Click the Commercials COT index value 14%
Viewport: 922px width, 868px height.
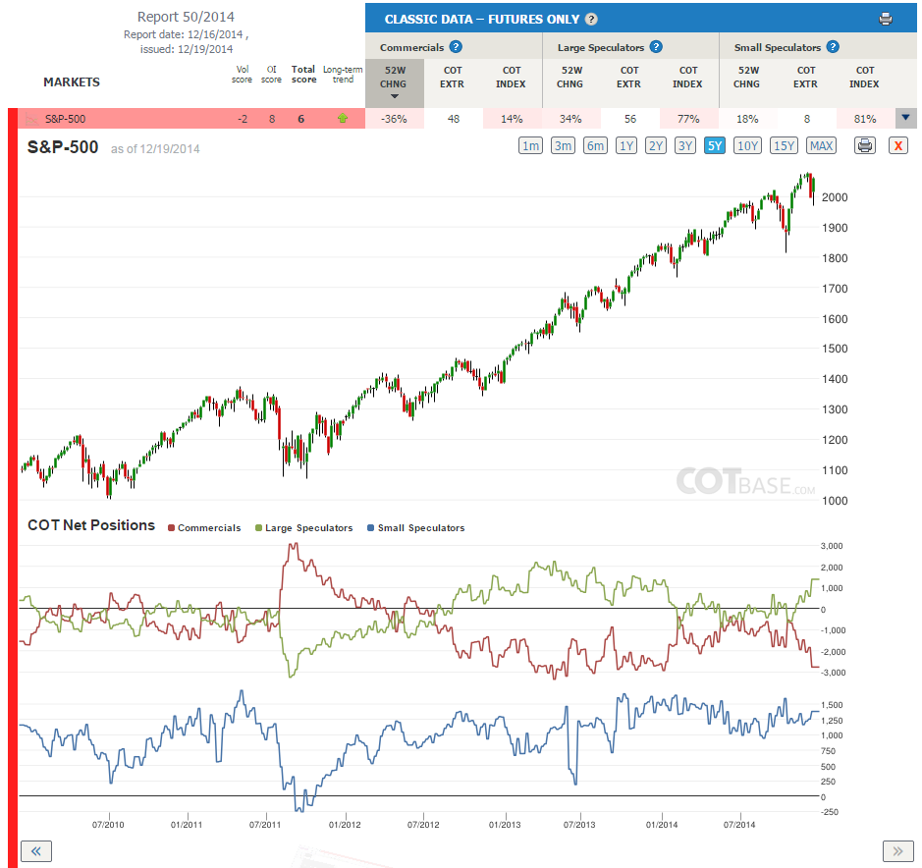click(x=512, y=119)
